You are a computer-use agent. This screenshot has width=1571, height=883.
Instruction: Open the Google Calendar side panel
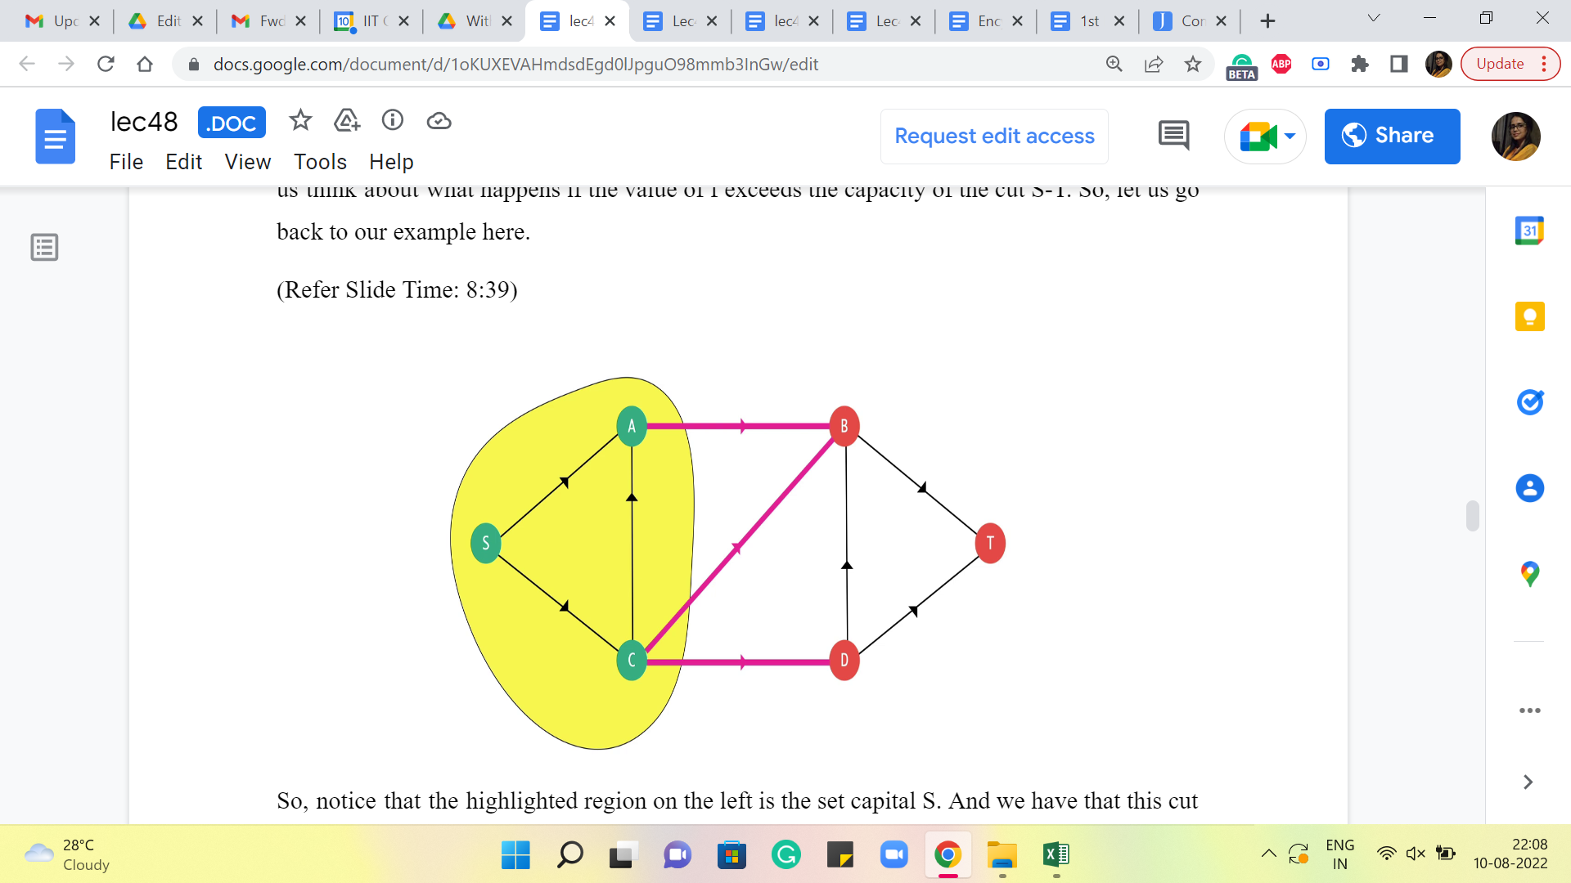pyautogui.click(x=1529, y=231)
